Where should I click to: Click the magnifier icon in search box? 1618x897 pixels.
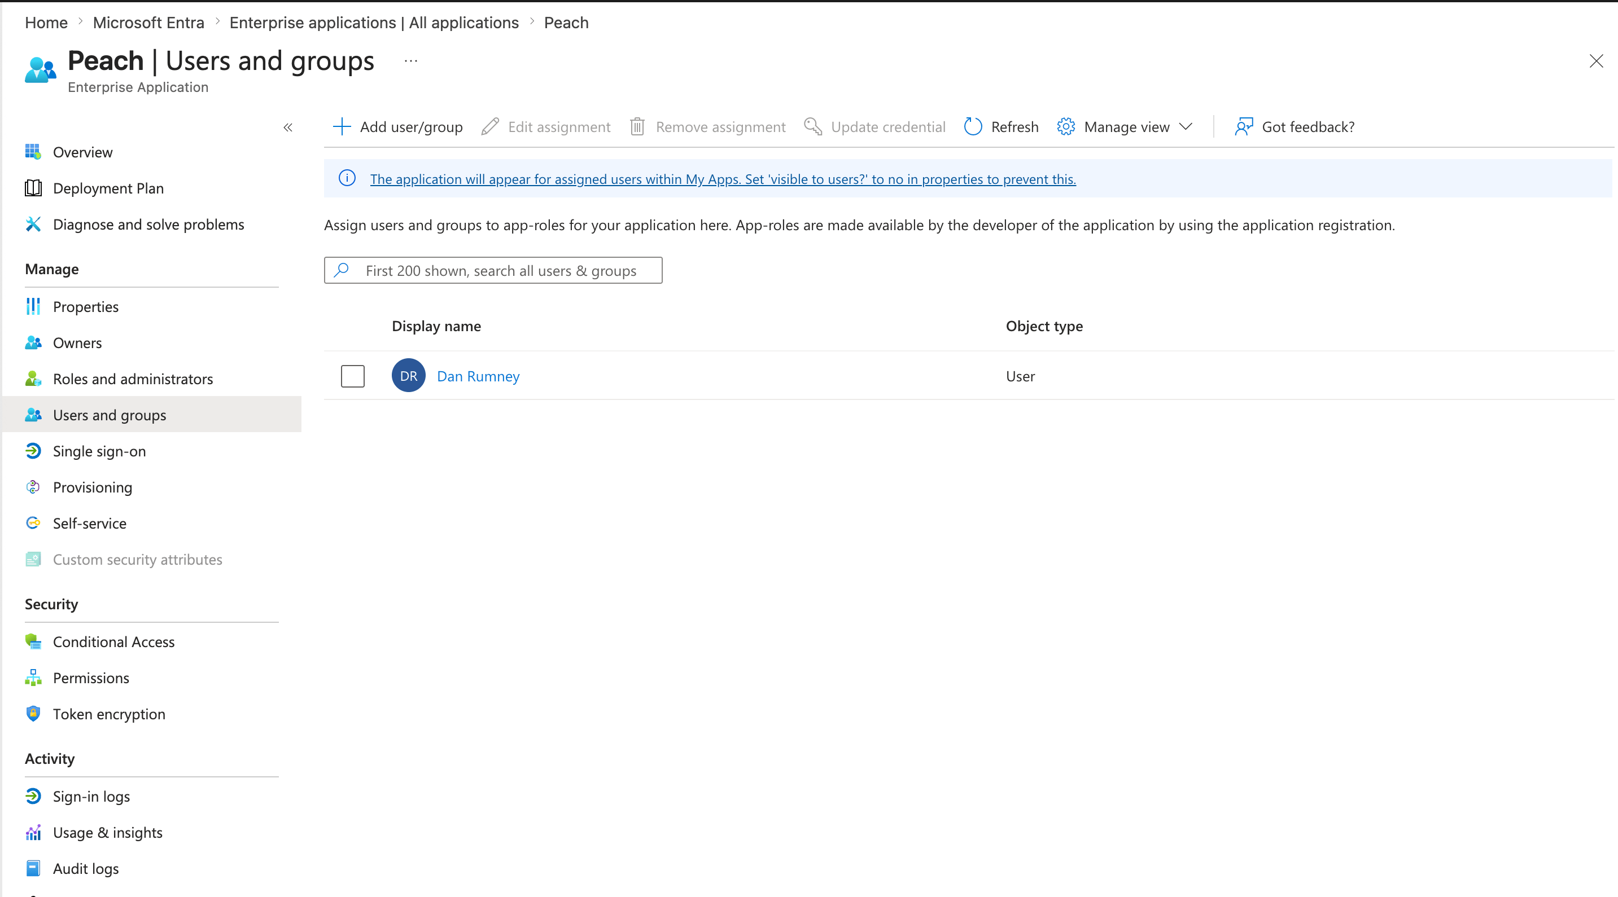point(342,270)
